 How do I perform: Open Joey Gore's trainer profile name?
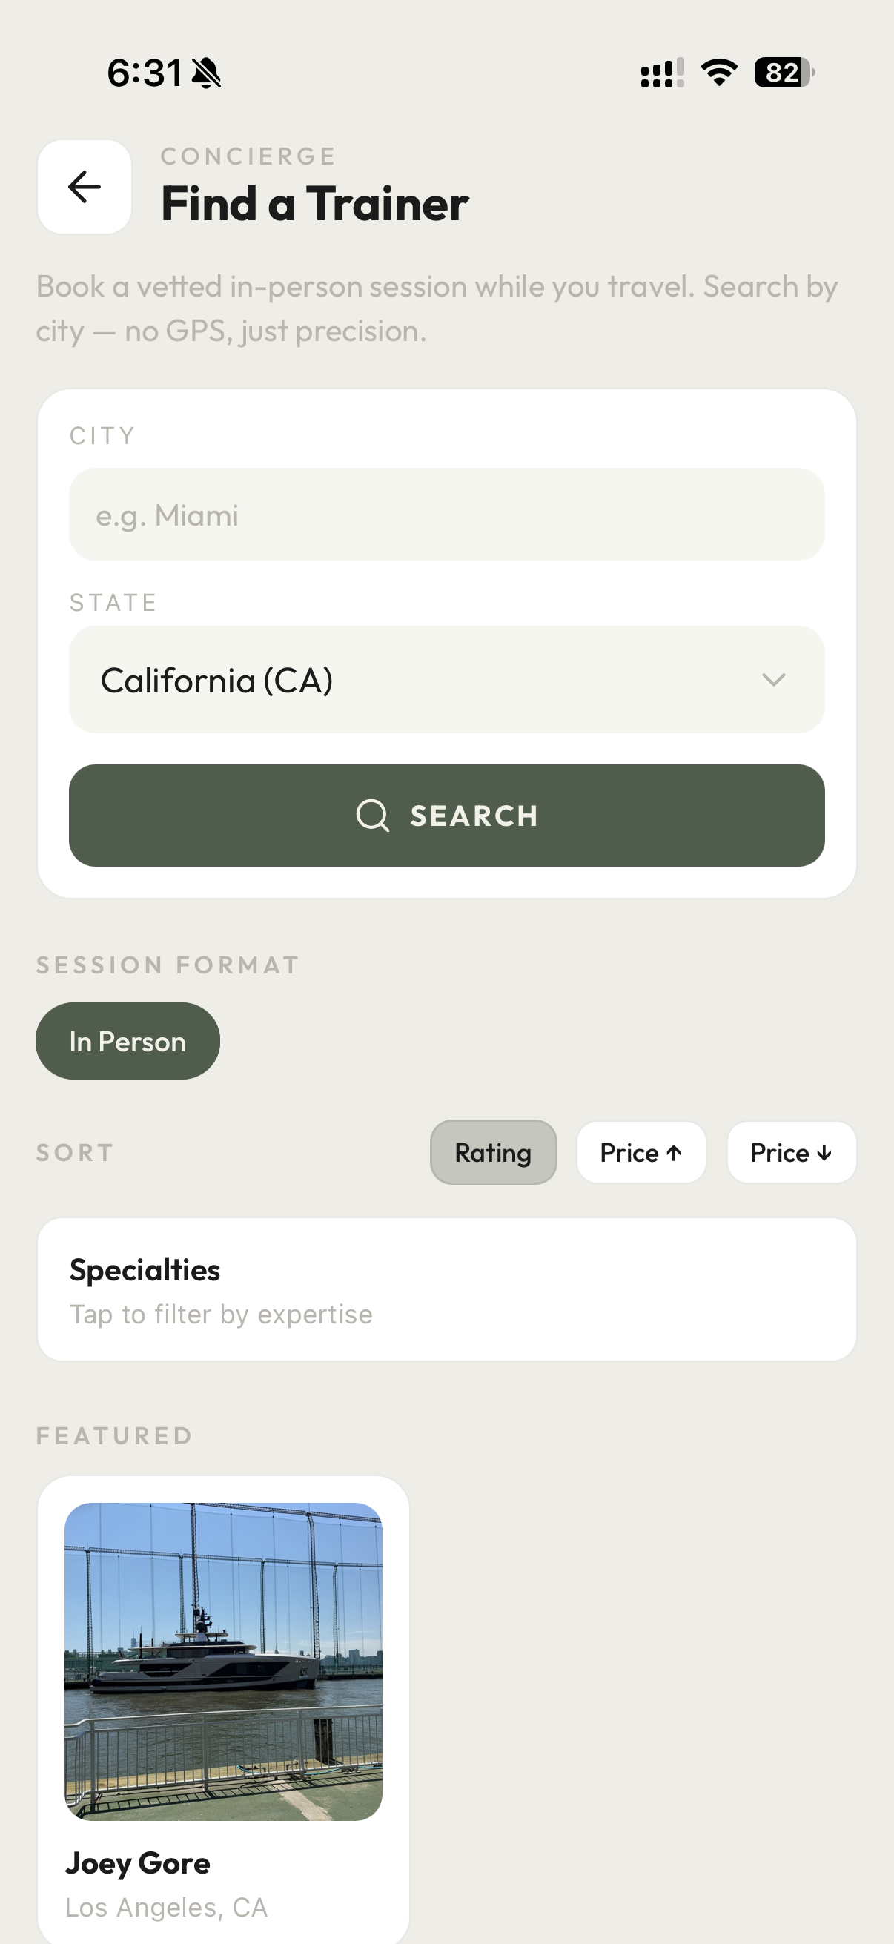coord(137,1863)
